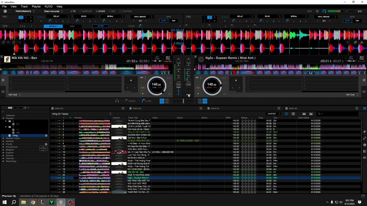This screenshot has width=367, height=206.
Task: Open the KUVO menu
Action: [x=49, y=6]
